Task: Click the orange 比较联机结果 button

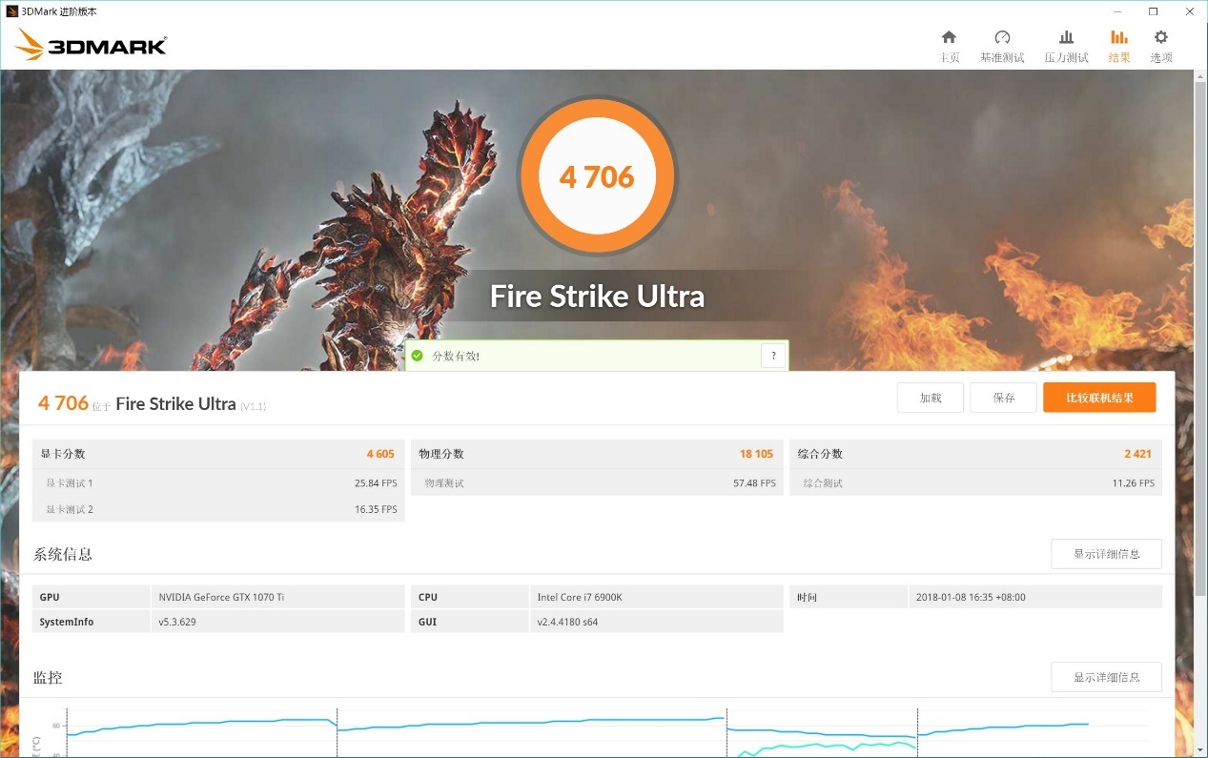Action: [1099, 398]
